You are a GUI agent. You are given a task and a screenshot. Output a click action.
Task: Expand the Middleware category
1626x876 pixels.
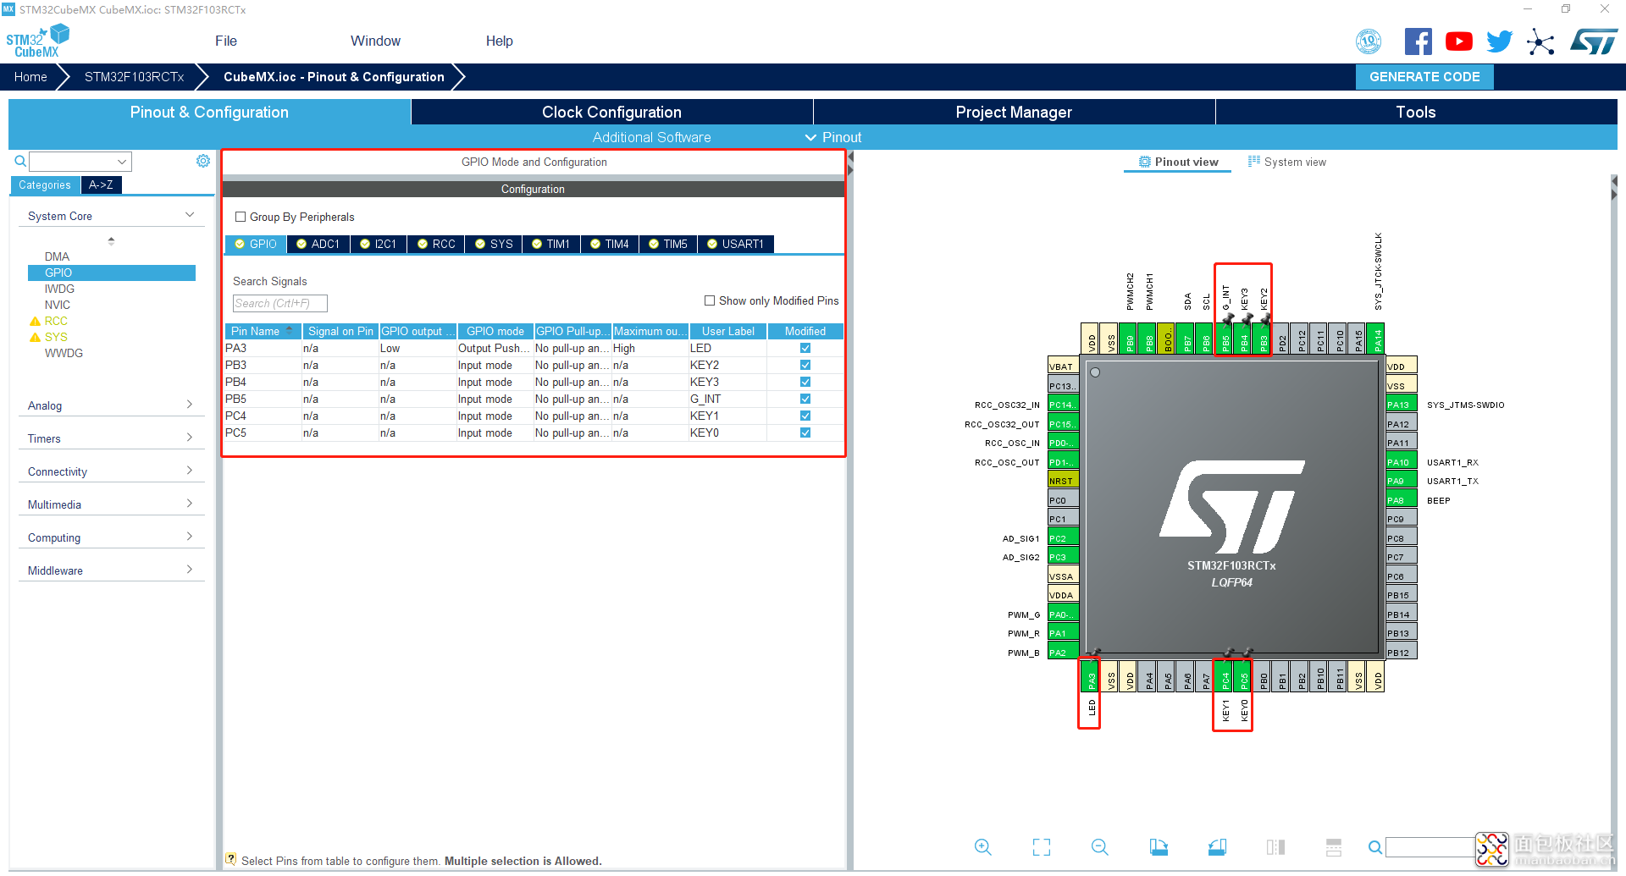pos(111,570)
